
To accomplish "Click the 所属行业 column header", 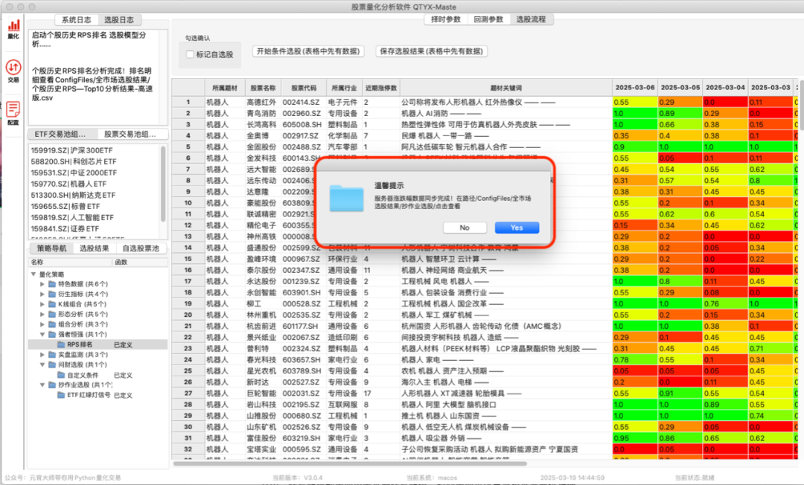I will click(x=344, y=88).
